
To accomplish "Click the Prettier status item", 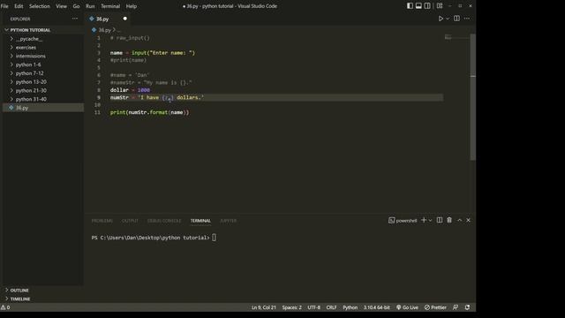I will point(435,307).
